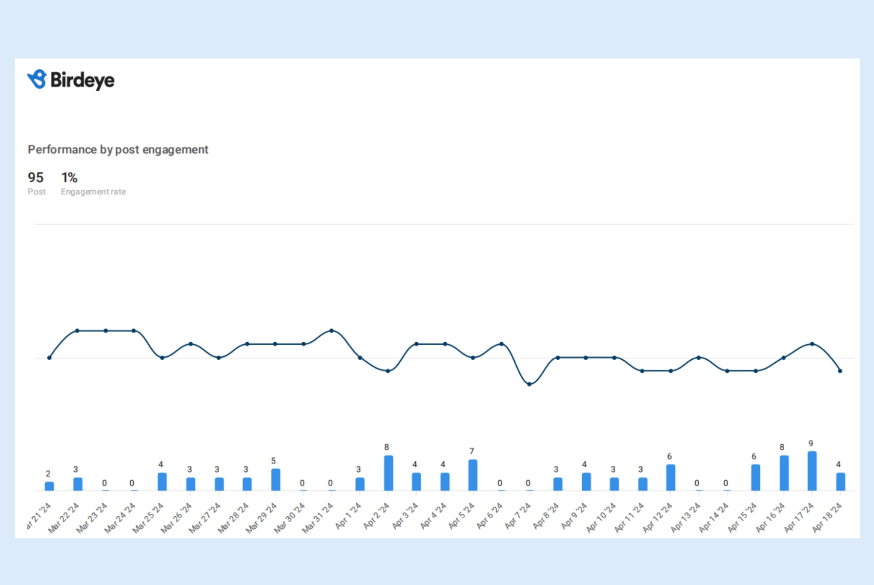Click the 'Apr 8 '24' axis label

pos(546,516)
